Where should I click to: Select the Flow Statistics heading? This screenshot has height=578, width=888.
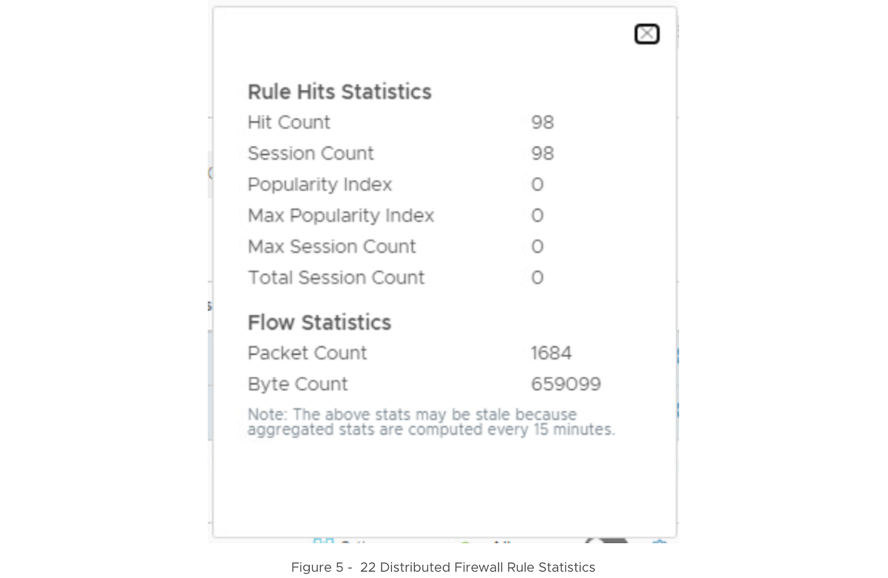tap(319, 322)
